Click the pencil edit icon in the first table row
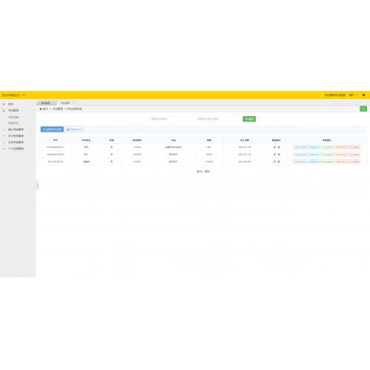This screenshot has width=370, height=370. tap(275, 147)
